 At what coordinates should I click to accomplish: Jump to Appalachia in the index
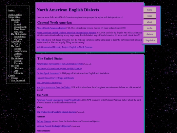point(16,41)
